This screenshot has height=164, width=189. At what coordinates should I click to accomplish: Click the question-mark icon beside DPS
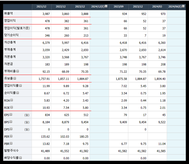11,129
